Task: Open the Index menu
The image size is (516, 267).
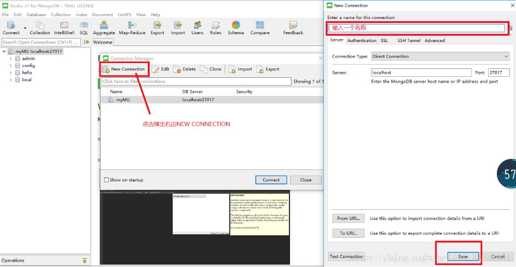Action: [81, 15]
